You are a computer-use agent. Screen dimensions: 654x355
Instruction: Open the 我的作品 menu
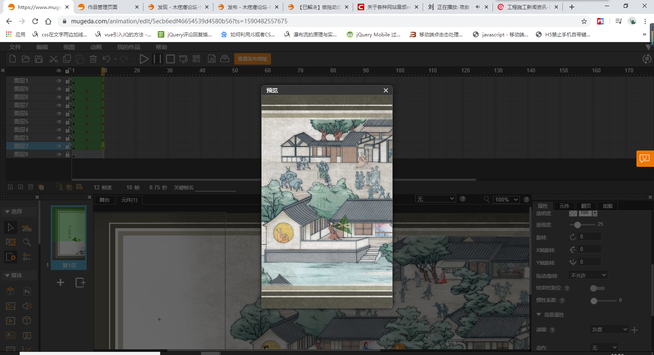pyautogui.click(x=129, y=47)
